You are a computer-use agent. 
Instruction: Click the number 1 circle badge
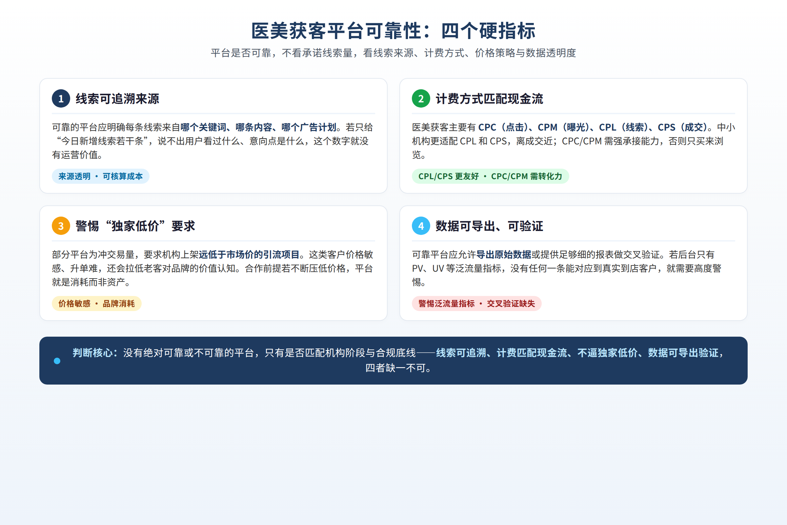click(x=61, y=98)
